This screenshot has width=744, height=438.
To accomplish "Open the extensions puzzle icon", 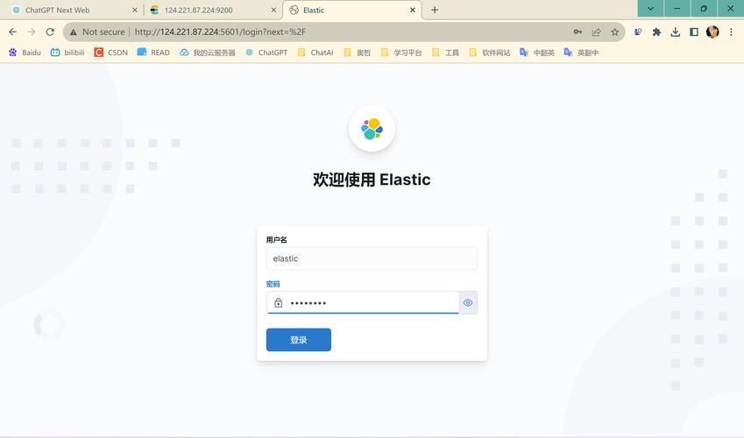I will (656, 32).
